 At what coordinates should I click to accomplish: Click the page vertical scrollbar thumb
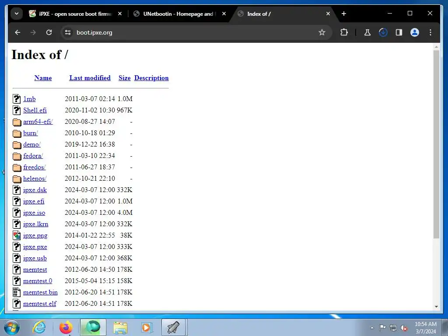click(436, 144)
